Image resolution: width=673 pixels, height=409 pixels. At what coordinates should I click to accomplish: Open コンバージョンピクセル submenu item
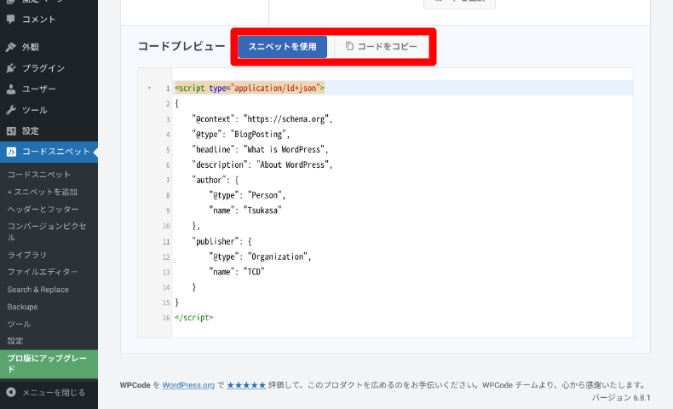coord(46,232)
